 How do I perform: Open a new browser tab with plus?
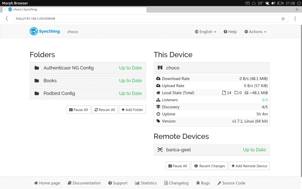pos(297,9)
